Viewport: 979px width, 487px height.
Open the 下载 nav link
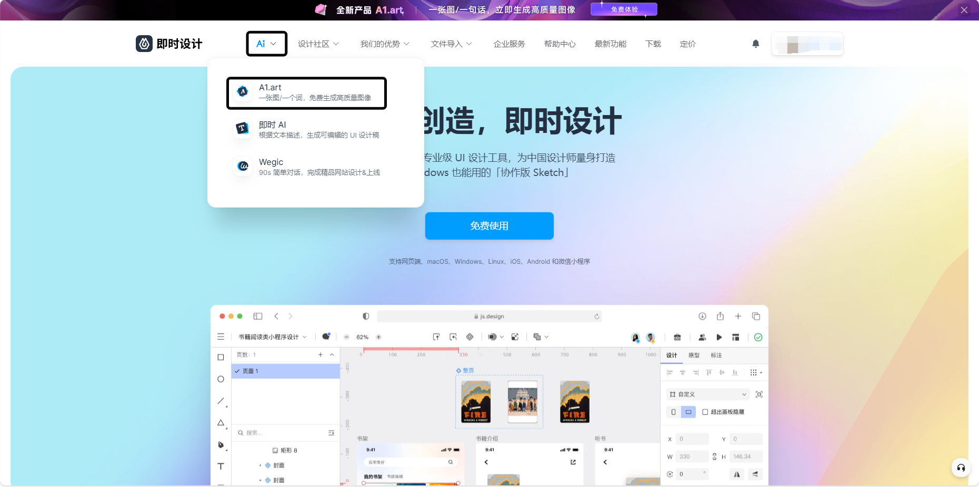coord(653,44)
